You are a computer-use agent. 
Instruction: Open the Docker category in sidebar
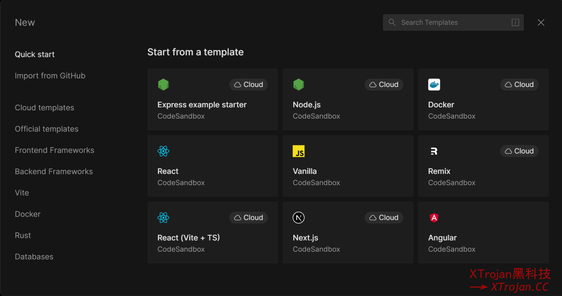(28, 214)
